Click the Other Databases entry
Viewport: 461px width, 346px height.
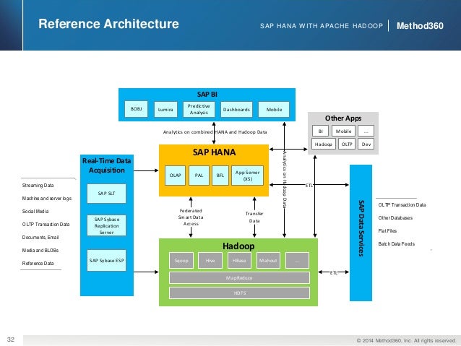[395, 218]
